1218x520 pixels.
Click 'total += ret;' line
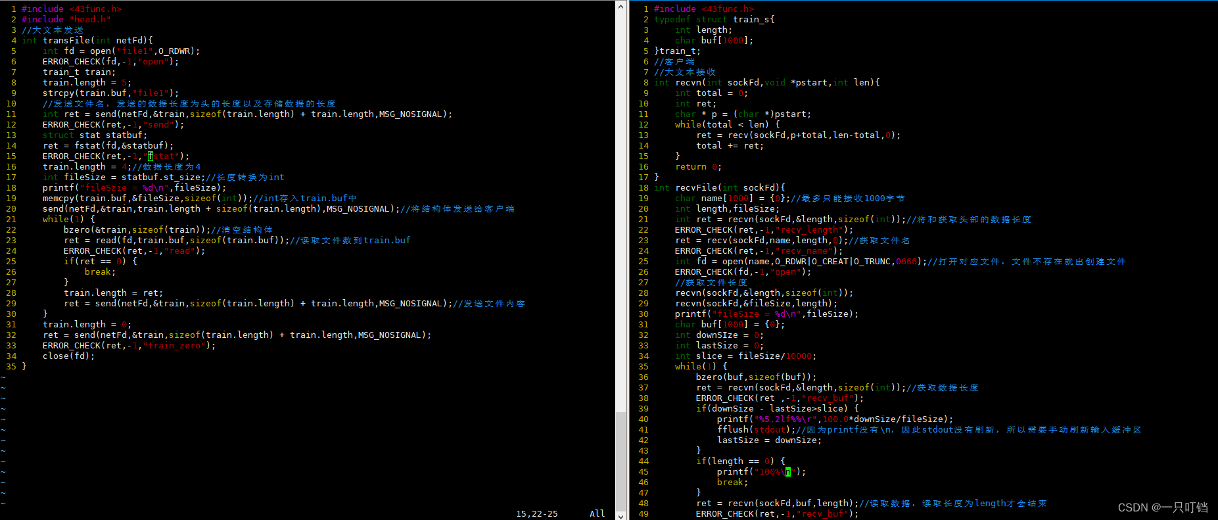(730, 146)
